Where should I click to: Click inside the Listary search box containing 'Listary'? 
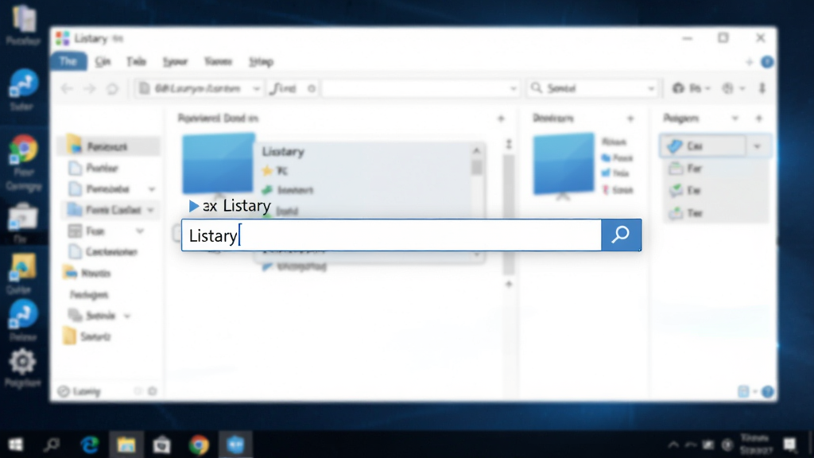(391, 235)
